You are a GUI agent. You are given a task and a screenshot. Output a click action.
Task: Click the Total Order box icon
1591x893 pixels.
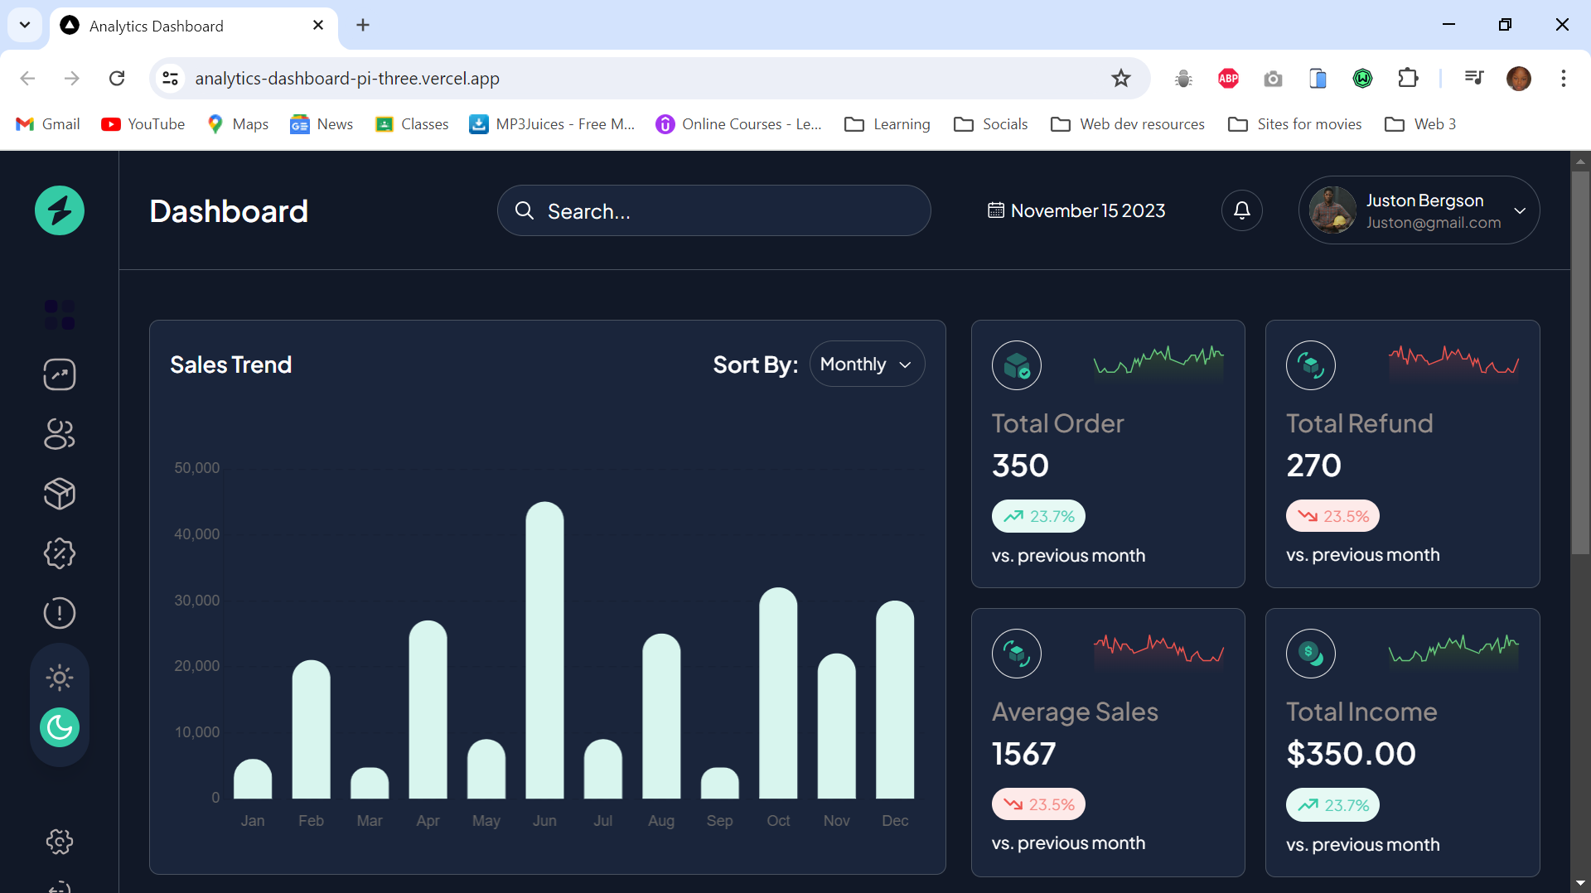pyautogui.click(x=1017, y=365)
